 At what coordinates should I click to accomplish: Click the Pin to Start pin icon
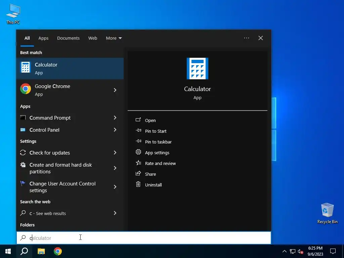tap(138, 131)
